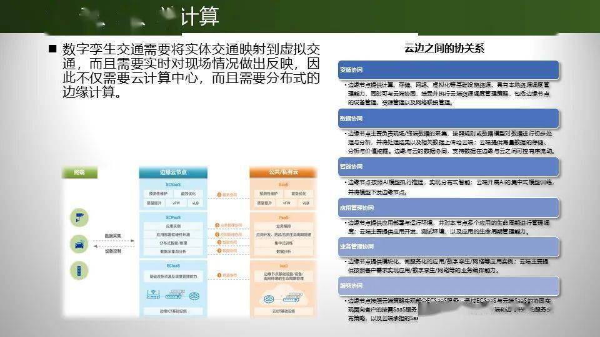The height and width of the screenshot is (337, 600).
Task: Click the connected car terminal icon
Action: 78,243
